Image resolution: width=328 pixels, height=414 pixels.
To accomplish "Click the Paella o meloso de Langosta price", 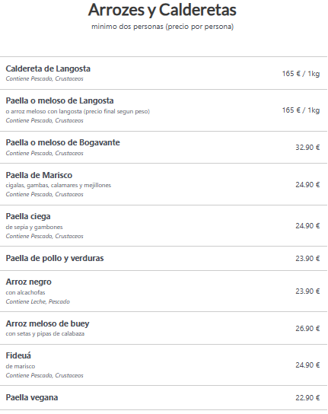I will pos(301,110).
